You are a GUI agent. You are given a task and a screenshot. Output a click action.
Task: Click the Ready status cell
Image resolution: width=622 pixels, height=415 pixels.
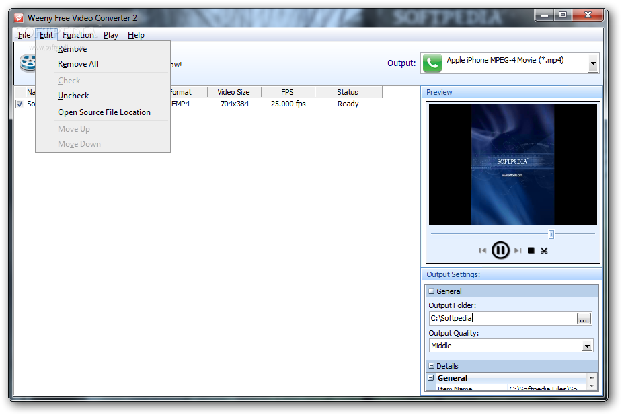[348, 104]
